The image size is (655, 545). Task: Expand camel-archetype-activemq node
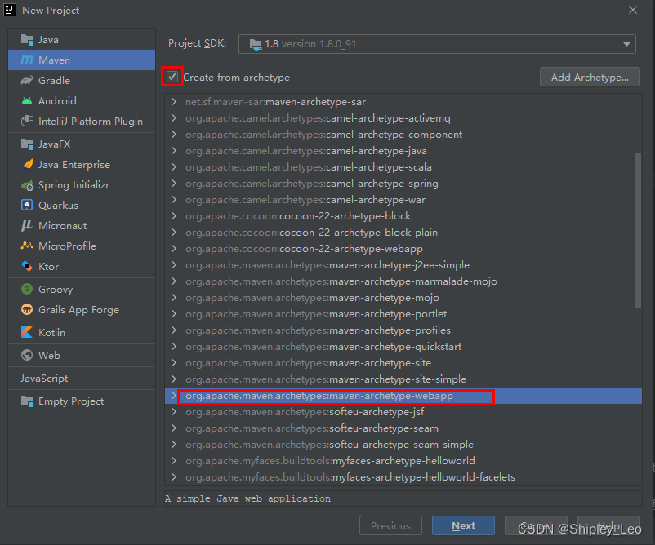click(x=174, y=118)
